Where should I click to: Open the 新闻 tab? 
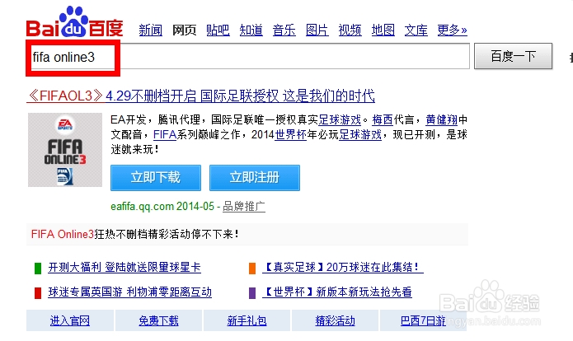click(151, 30)
